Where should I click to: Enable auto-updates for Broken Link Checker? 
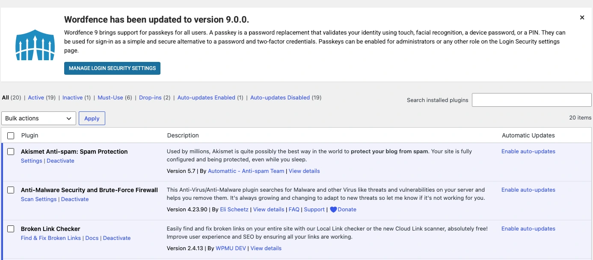tap(528, 228)
